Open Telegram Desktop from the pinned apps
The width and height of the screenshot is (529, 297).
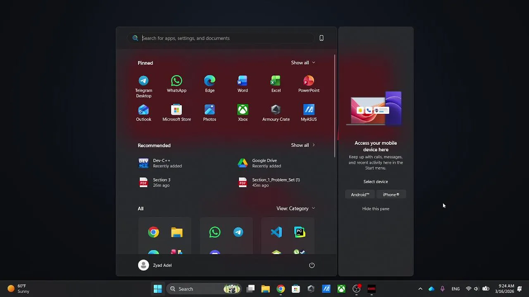click(x=143, y=87)
